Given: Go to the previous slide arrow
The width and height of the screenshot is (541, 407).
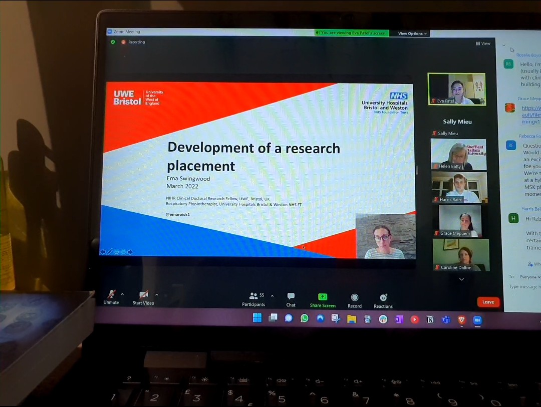Looking at the screenshot, I should click(x=103, y=252).
